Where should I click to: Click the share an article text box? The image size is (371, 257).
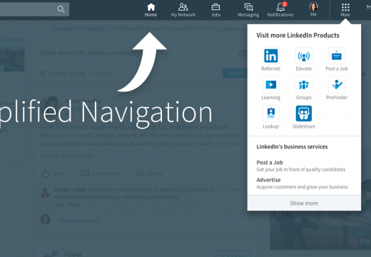[88, 53]
